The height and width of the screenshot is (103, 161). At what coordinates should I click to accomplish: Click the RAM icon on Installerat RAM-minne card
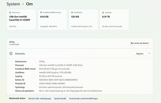point(41,12)
